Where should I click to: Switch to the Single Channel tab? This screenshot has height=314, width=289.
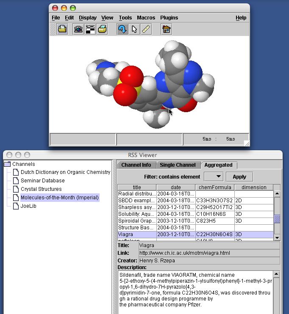177,165
